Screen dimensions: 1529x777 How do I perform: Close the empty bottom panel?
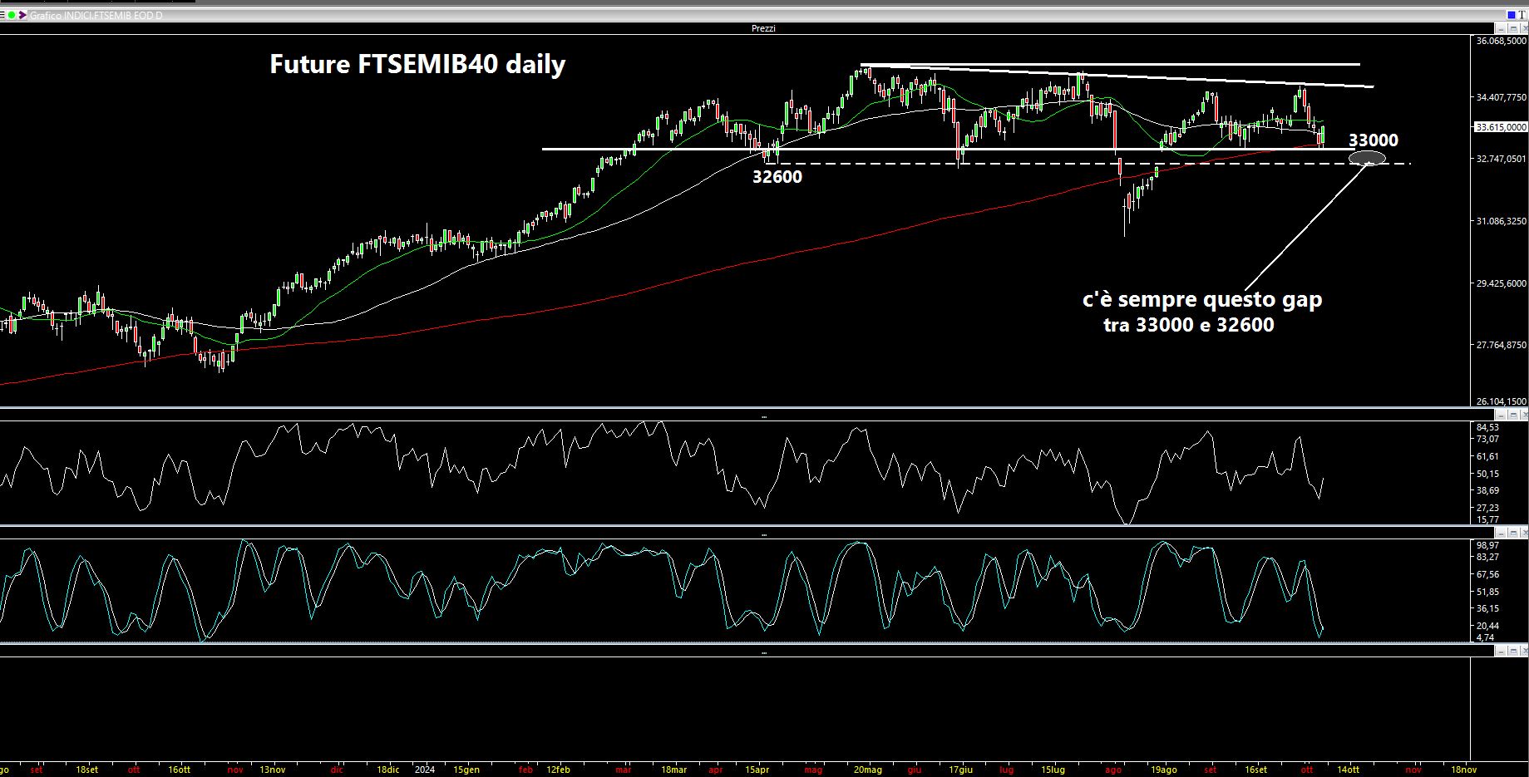tap(1524, 651)
